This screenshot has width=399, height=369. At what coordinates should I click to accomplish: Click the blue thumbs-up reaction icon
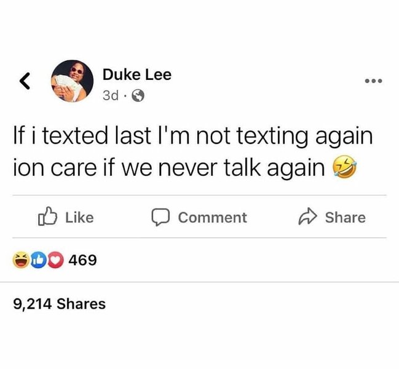pyautogui.click(x=39, y=260)
